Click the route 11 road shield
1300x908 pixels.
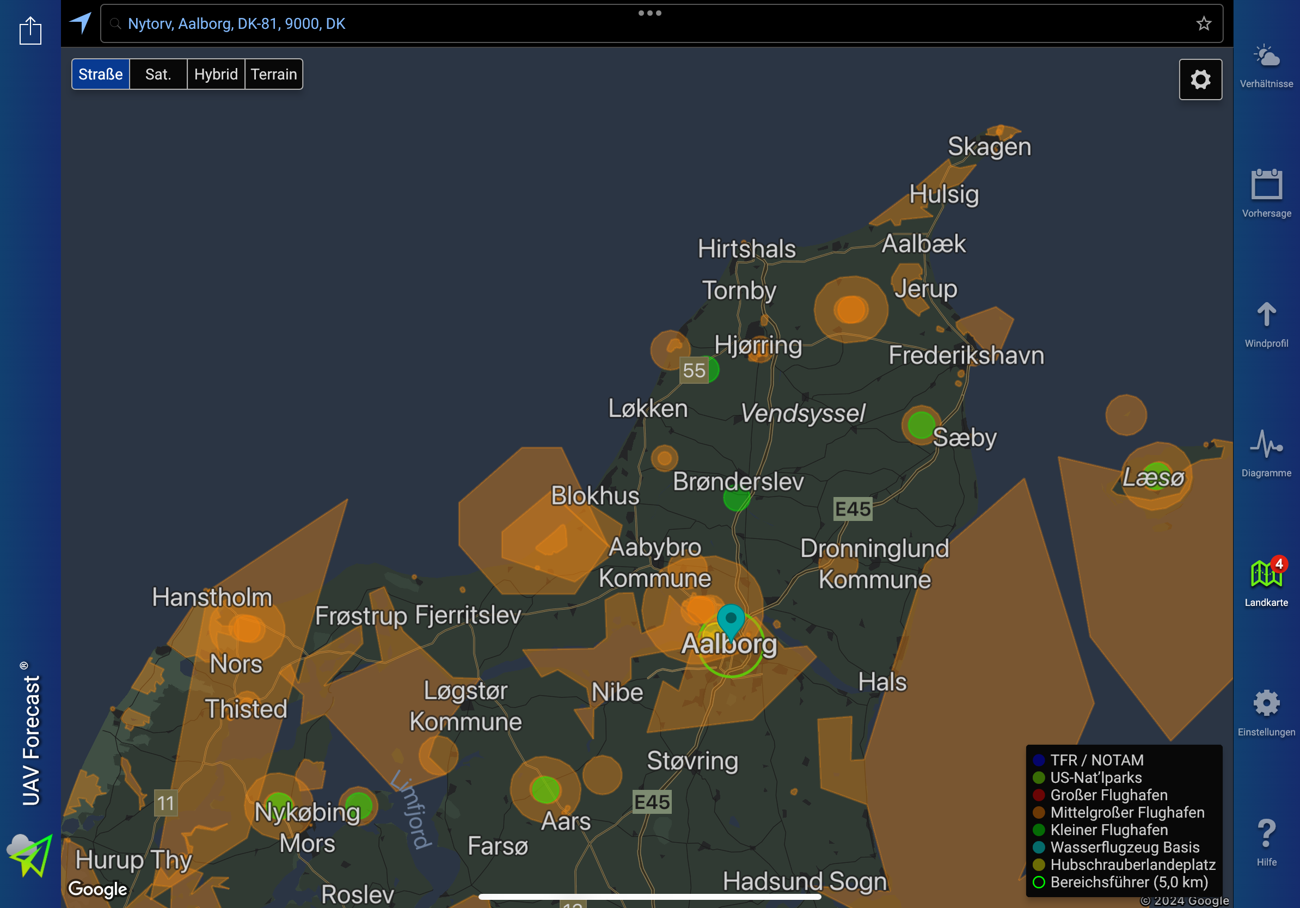click(x=166, y=803)
